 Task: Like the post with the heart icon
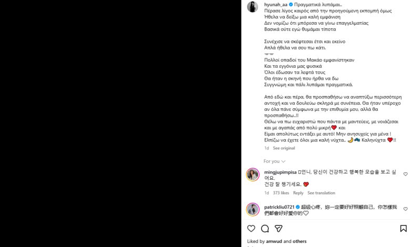[251, 229]
